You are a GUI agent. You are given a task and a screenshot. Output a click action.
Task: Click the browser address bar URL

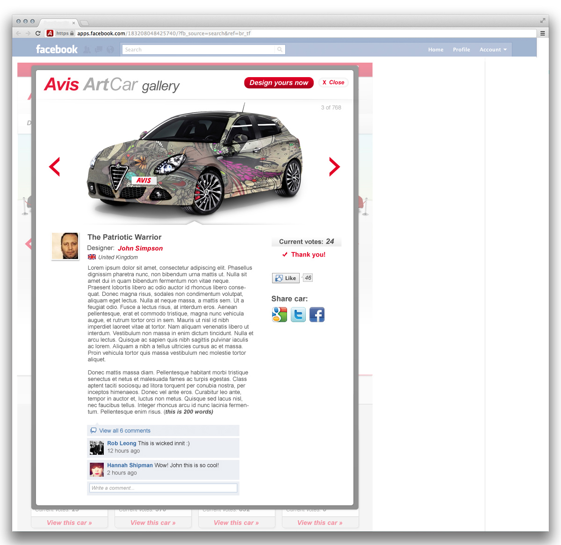coord(164,33)
